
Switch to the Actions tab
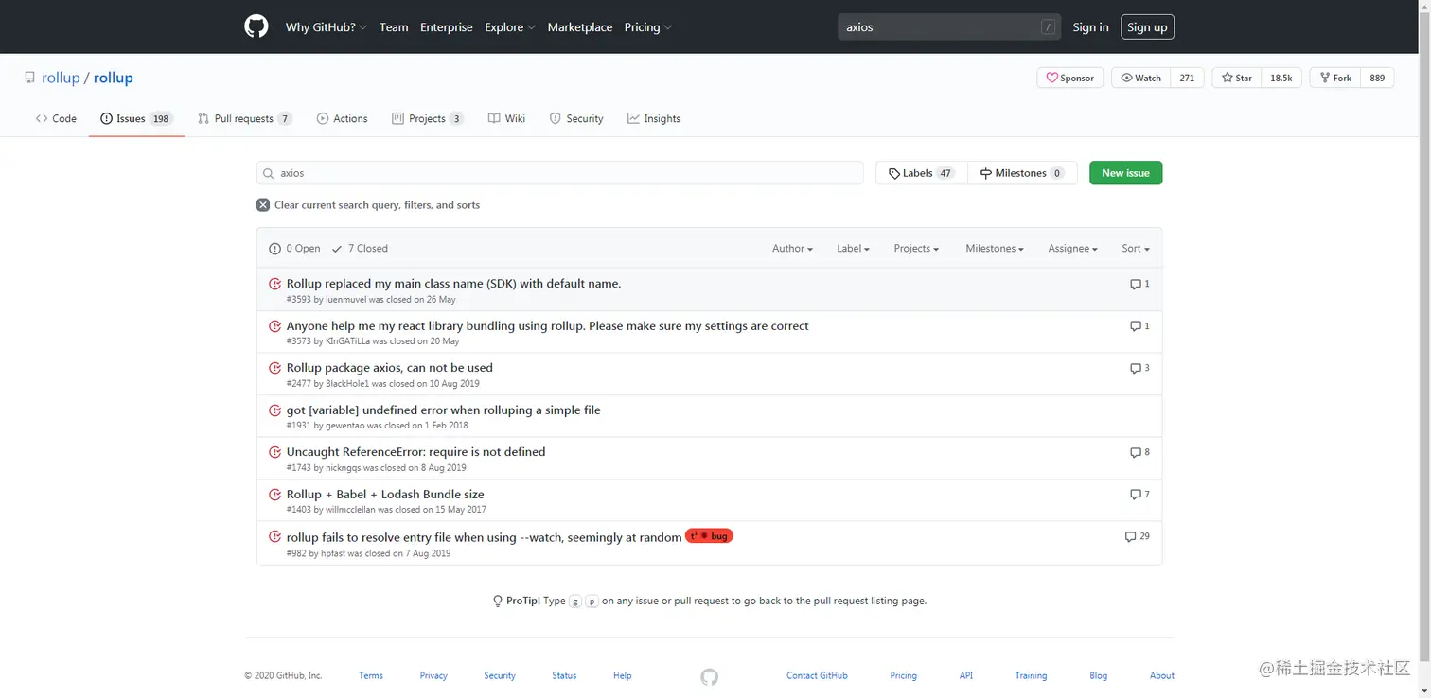[342, 118]
